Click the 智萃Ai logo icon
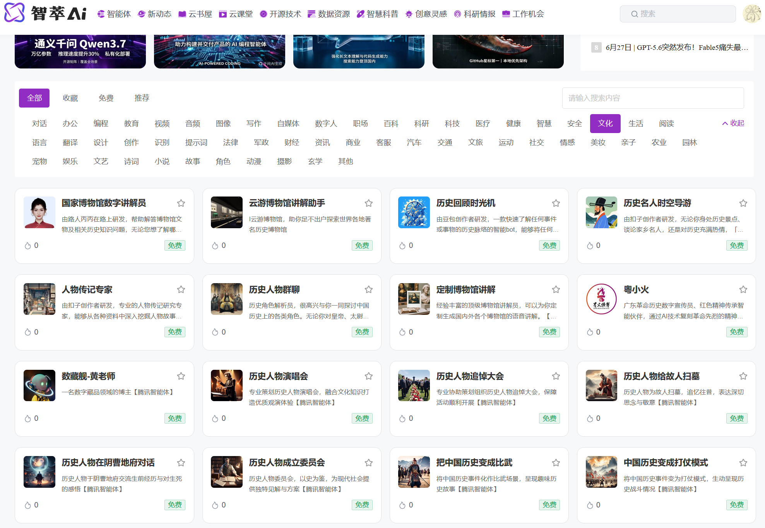 point(14,12)
